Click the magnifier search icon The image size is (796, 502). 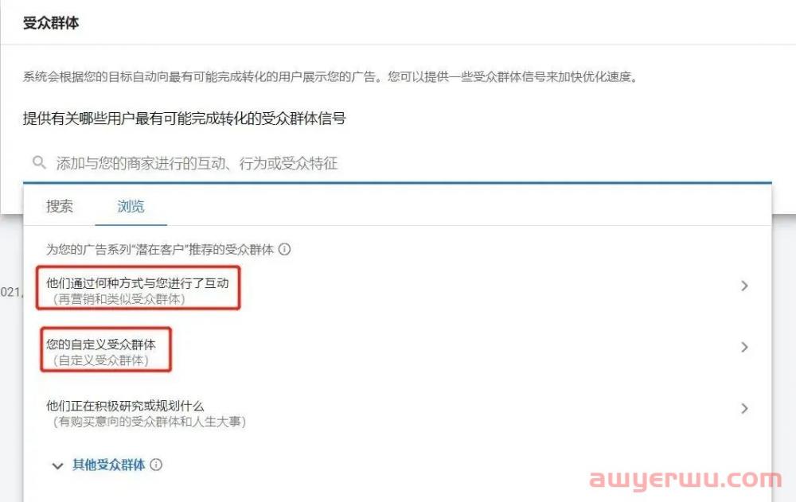[x=39, y=162]
